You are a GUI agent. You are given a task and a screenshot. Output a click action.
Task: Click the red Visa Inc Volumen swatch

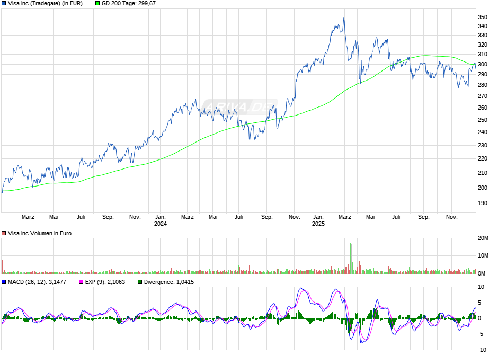(x=4, y=233)
